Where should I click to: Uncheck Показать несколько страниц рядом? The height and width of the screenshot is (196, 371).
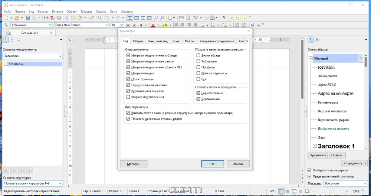(128, 119)
